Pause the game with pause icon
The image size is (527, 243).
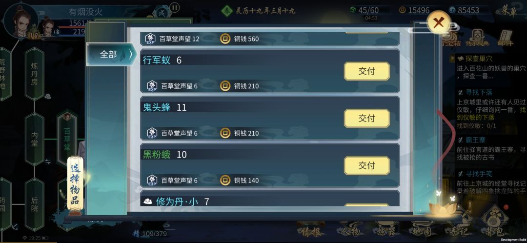click(x=174, y=7)
